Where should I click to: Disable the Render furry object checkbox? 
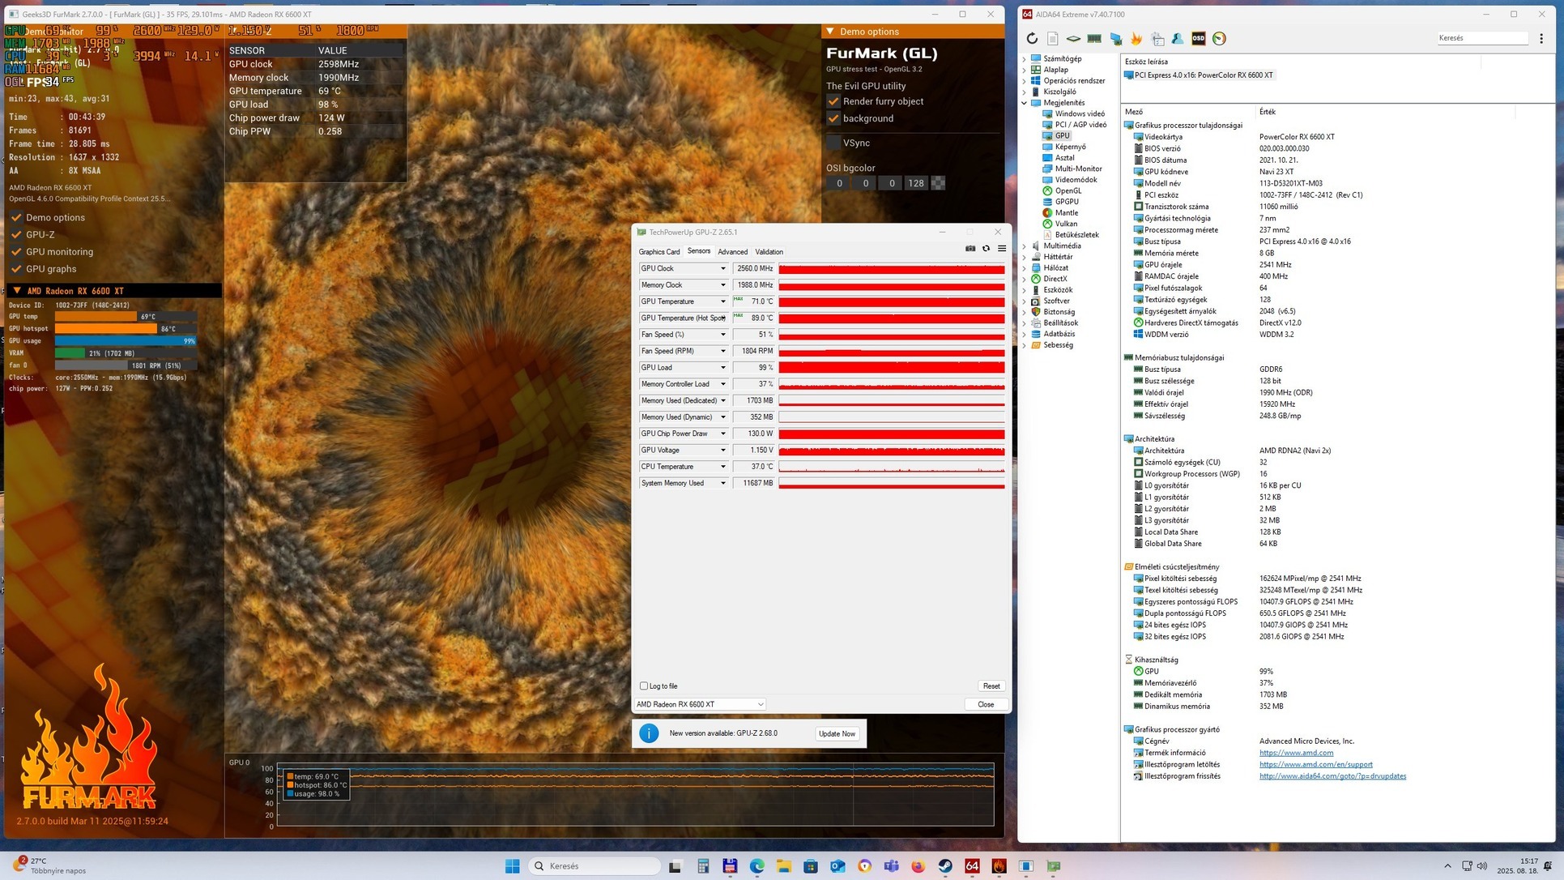pos(833,101)
